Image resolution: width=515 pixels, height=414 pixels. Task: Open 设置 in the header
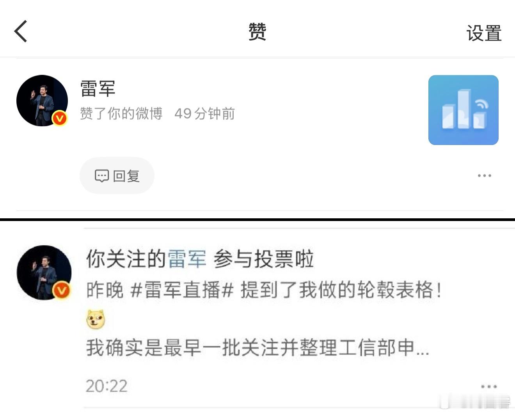tap(484, 33)
